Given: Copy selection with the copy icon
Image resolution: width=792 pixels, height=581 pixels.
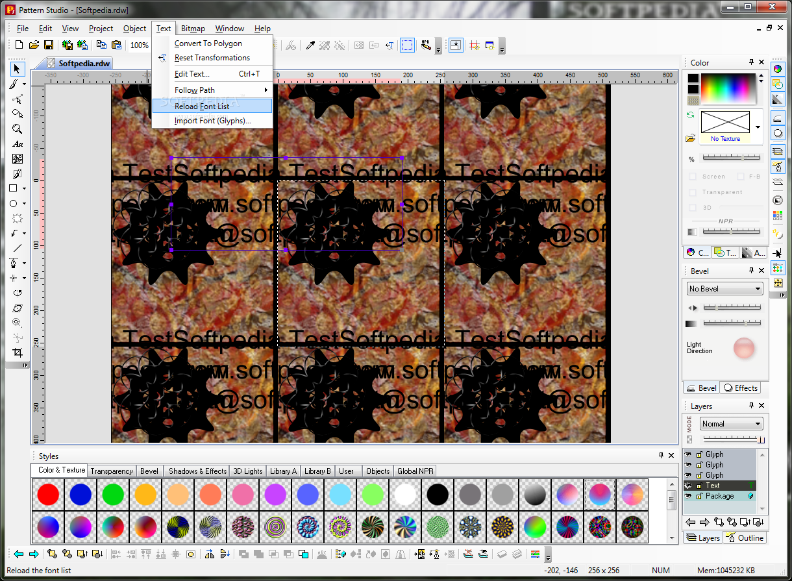Looking at the screenshot, I should coord(101,45).
